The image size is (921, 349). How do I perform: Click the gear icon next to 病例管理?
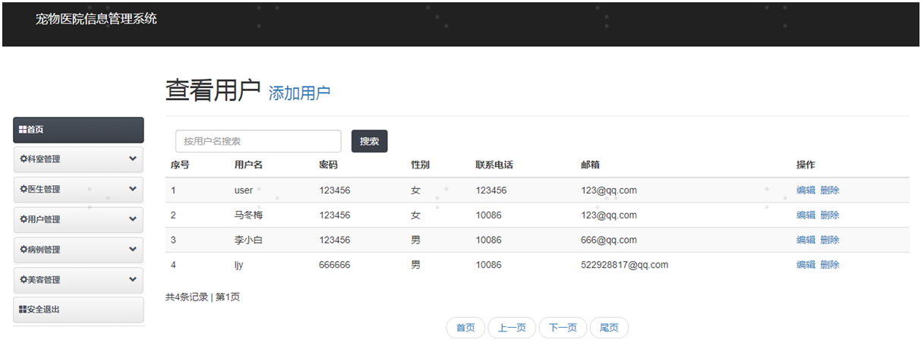pyautogui.click(x=24, y=250)
